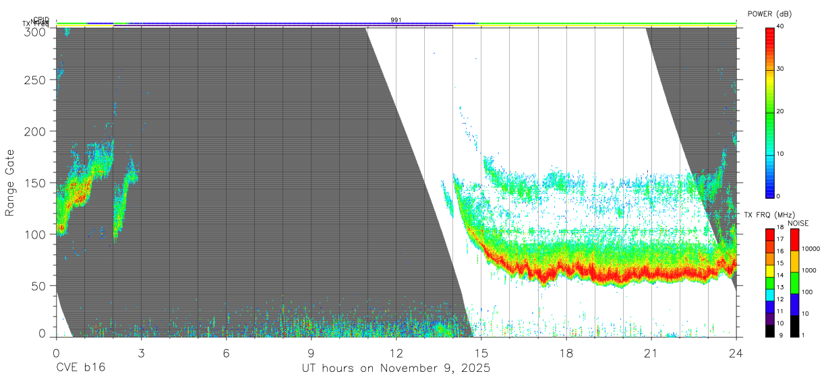Image resolution: width=828 pixels, height=382 pixels.
Task: Pick the red noise swatch above 10000
Action: (x=794, y=240)
